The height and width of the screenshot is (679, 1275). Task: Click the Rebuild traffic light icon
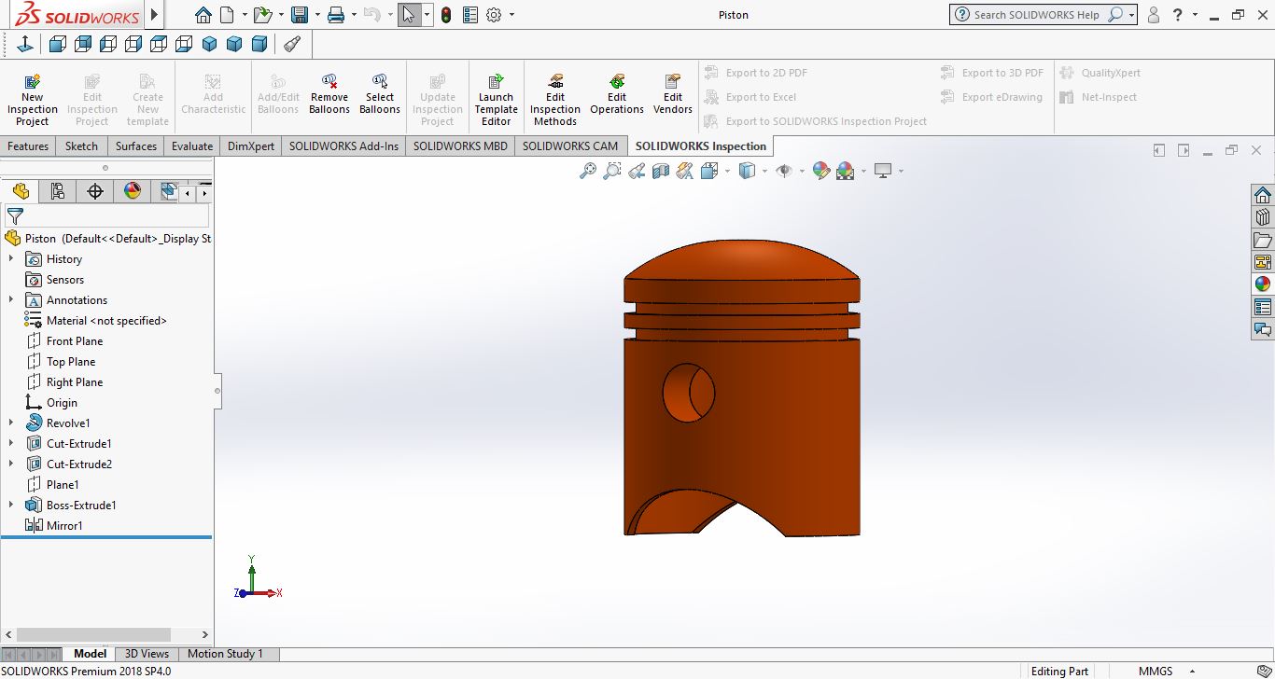click(446, 15)
